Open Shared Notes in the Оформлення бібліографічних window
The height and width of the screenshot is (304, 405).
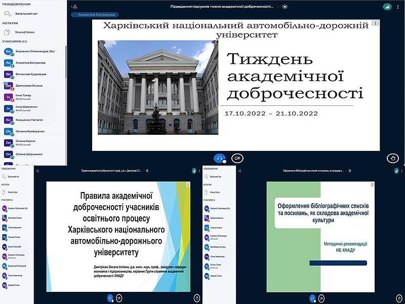coord(212,193)
